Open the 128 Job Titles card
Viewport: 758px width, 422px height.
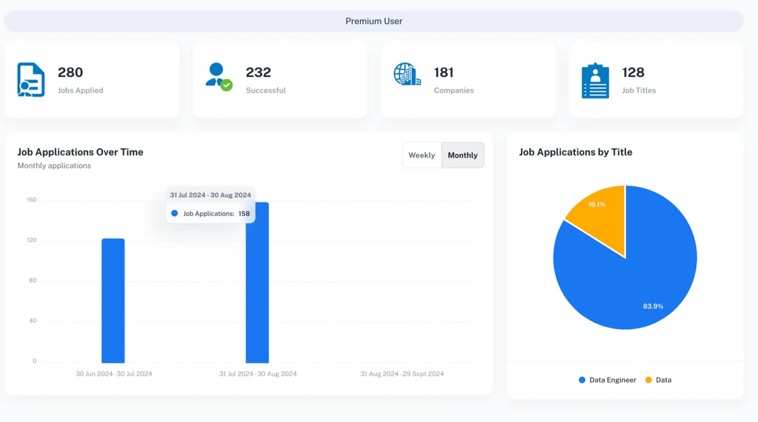point(656,80)
